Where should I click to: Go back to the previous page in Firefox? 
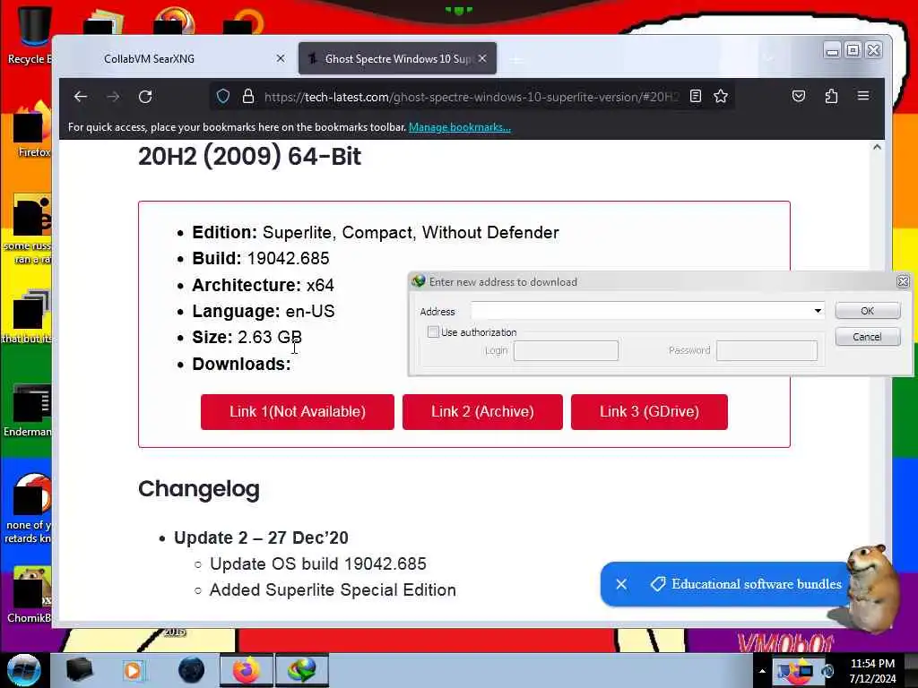tap(80, 97)
